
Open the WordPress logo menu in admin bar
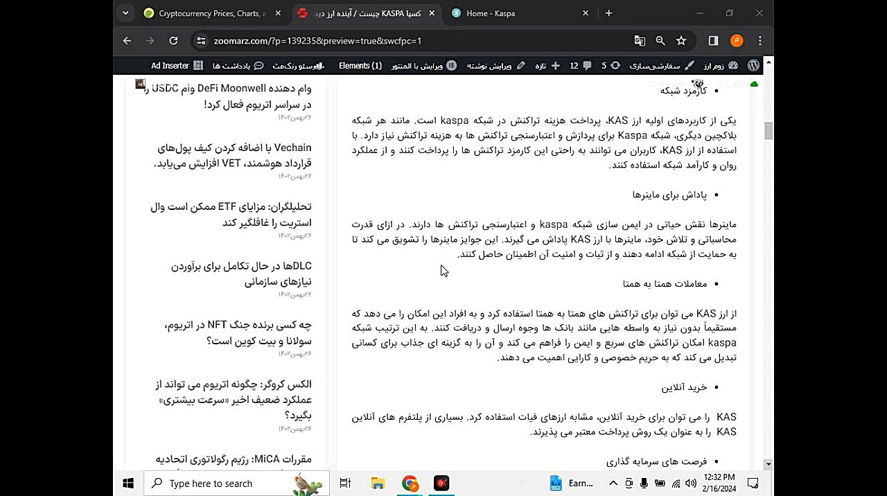pos(754,66)
